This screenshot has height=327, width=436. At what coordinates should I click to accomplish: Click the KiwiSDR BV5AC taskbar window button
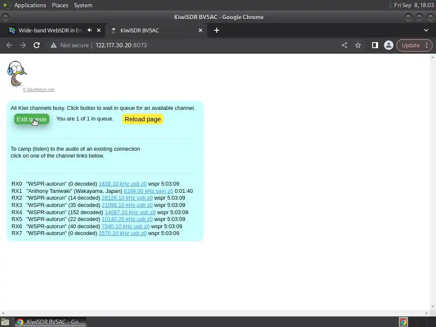[50, 322]
